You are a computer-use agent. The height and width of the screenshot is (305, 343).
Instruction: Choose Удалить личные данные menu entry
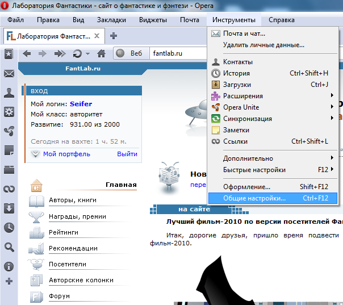(x=263, y=45)
